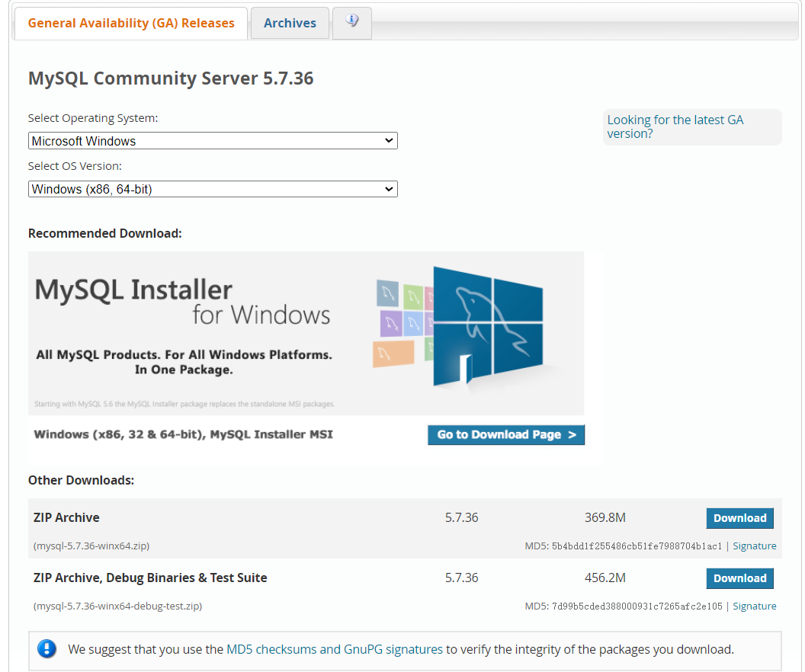Click the 369.8M file size

[x=605, y=517]
